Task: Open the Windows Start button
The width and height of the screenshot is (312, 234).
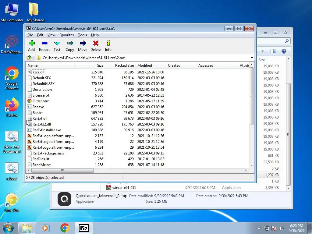Action: pyautogui.click(x=8, y=228)
